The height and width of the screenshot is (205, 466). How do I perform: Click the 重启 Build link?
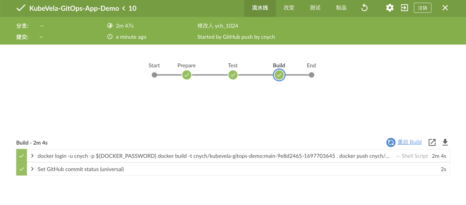[409, 143]
